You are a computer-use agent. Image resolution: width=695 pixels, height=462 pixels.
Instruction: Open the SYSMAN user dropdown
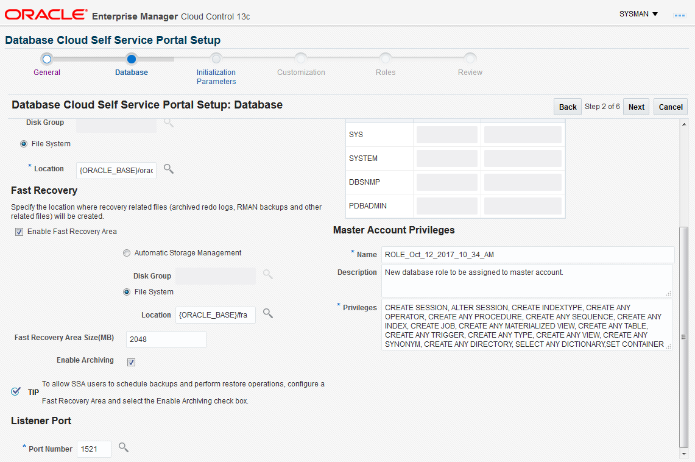(x=638, y=14)
